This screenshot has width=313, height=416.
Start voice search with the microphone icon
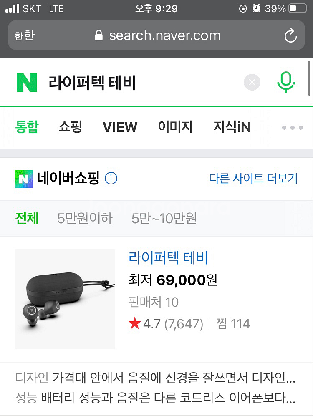point(286,82)
